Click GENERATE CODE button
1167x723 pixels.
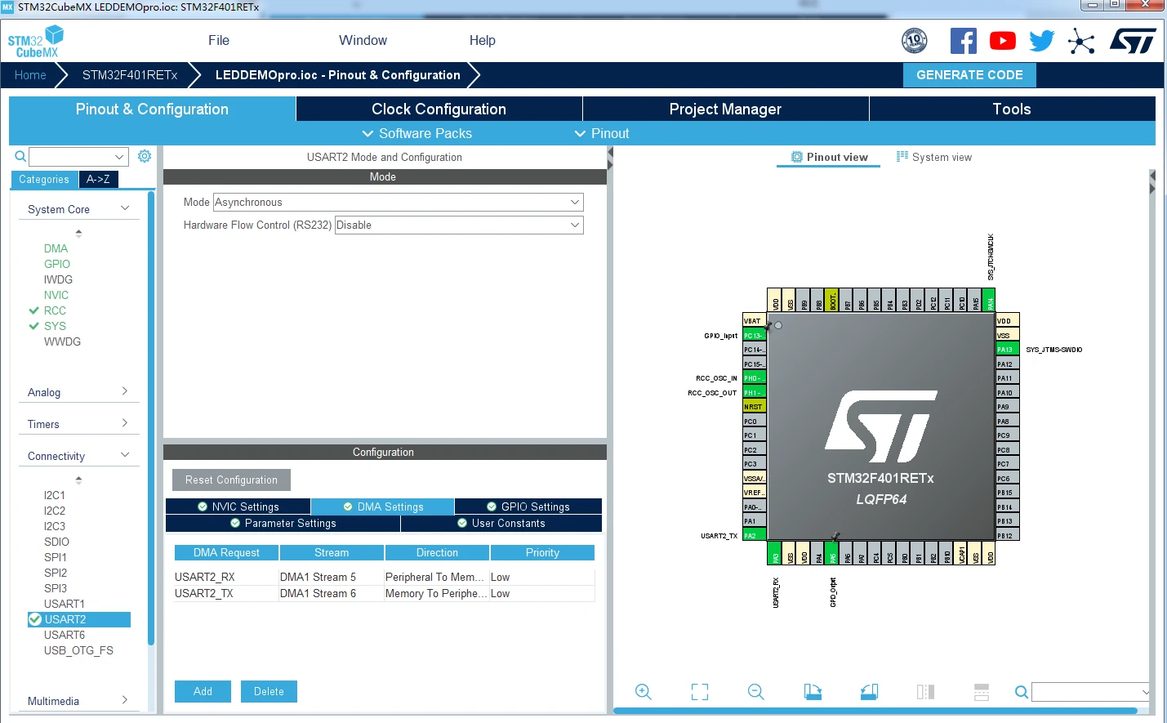969,74
